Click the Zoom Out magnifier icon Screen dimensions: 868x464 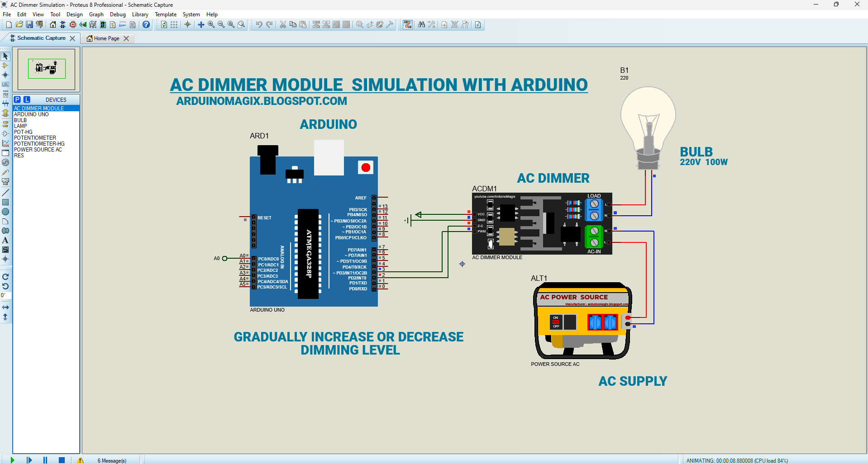[221, 24]
